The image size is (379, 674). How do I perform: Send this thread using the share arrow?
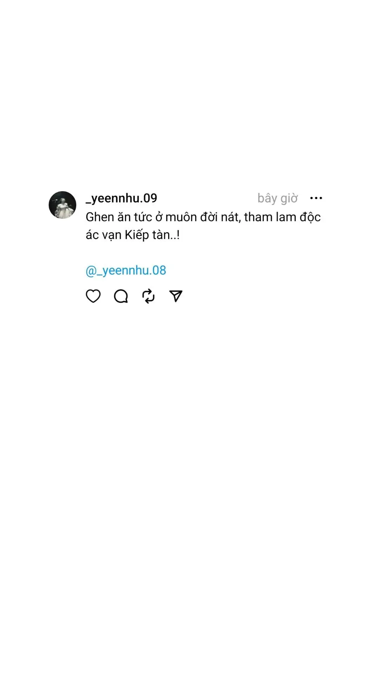click(x=176, y=296)
